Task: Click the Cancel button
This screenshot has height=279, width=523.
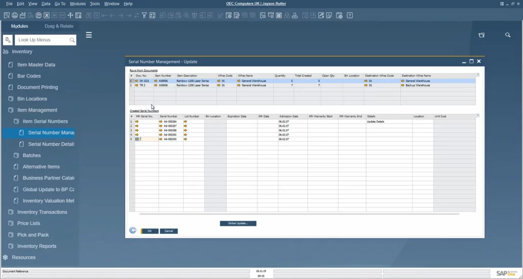Action: pyautogui.click(x=169, y=231)
